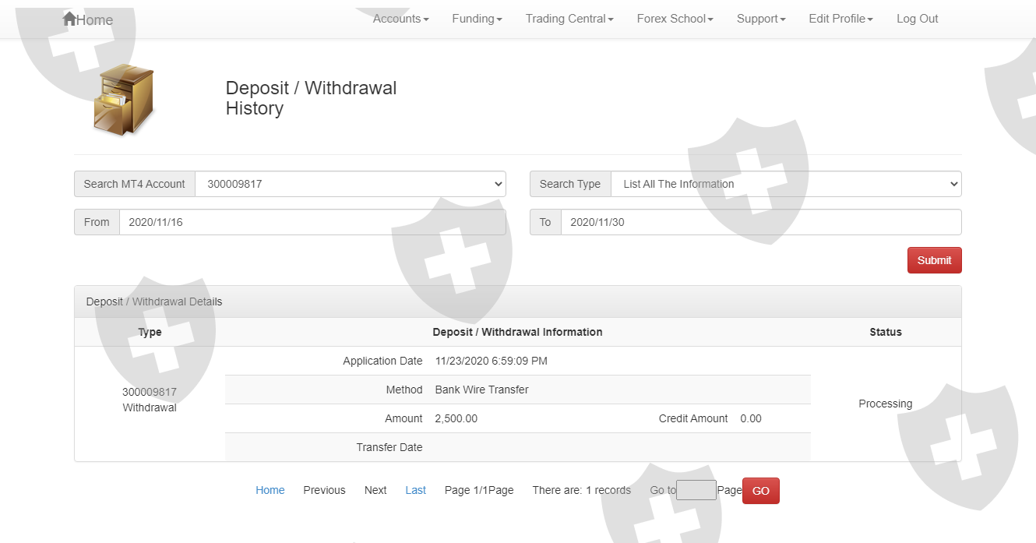The height and width of the screenshot is (543, 1036).
Task: Click the Next page link
Action: click(x=375, y=490)
